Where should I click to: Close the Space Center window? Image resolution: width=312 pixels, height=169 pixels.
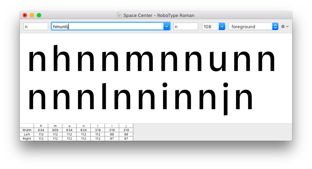25,15
